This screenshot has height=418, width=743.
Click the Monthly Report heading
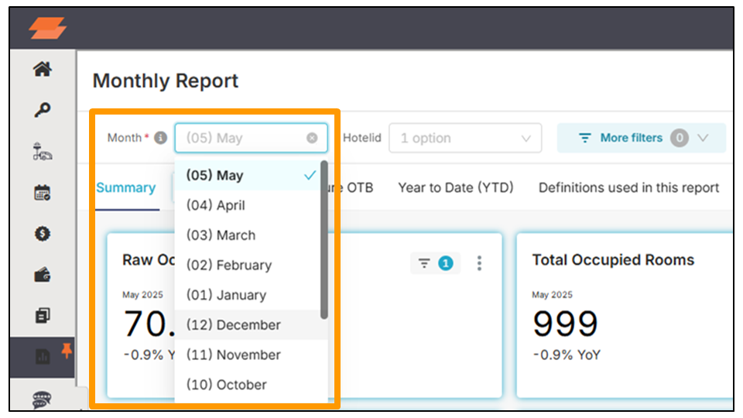coord(166,81)
